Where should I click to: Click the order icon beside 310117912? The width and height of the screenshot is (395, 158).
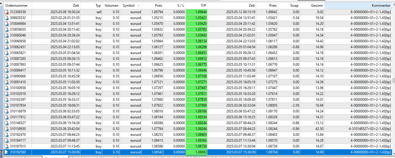[6, 117]
